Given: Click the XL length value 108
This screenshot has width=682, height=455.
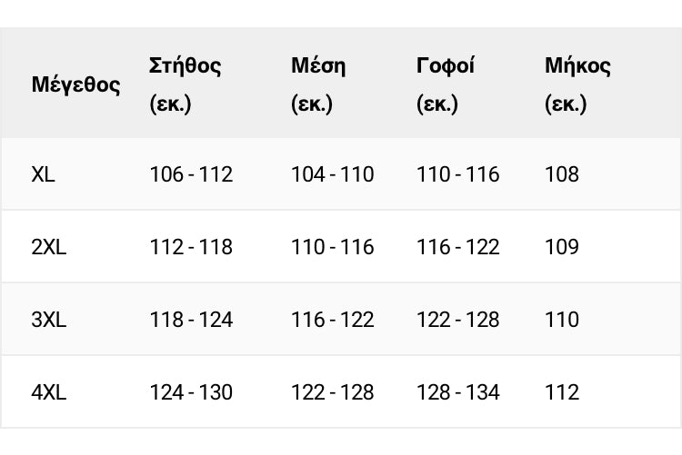Looking at the screenshot, I should pos(562,174).
